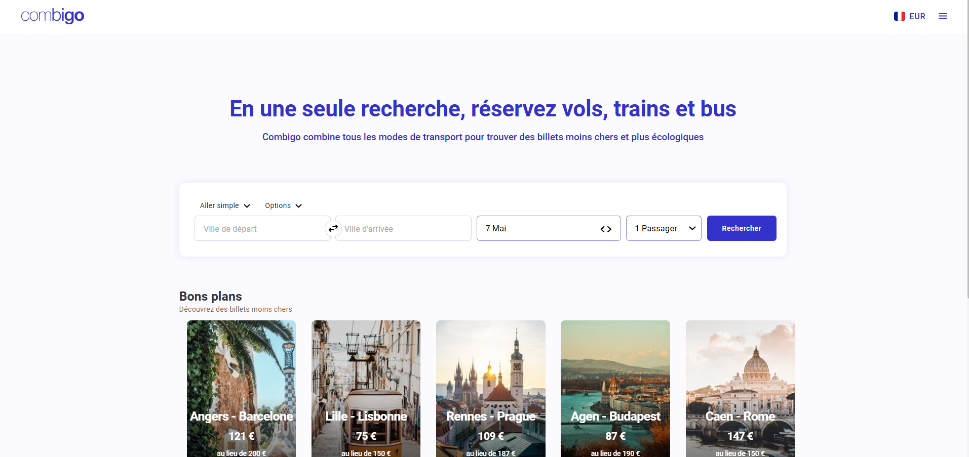Screen dimensions: 969x457
Task: Click the Combigo logo
Action: point(53,16)
